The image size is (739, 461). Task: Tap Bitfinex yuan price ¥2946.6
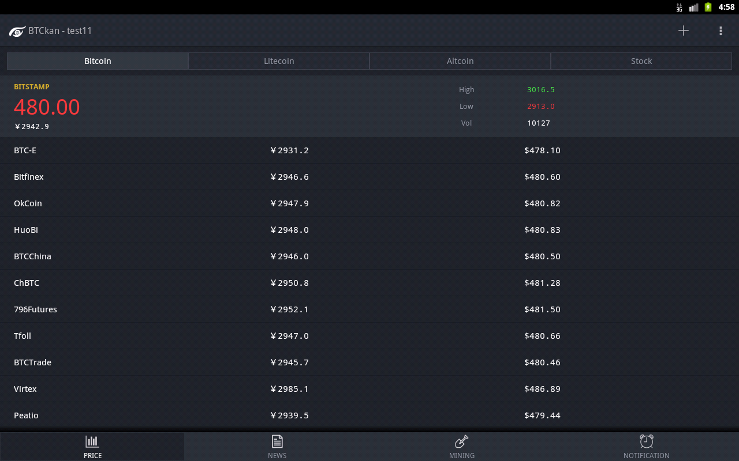(289, 177)
